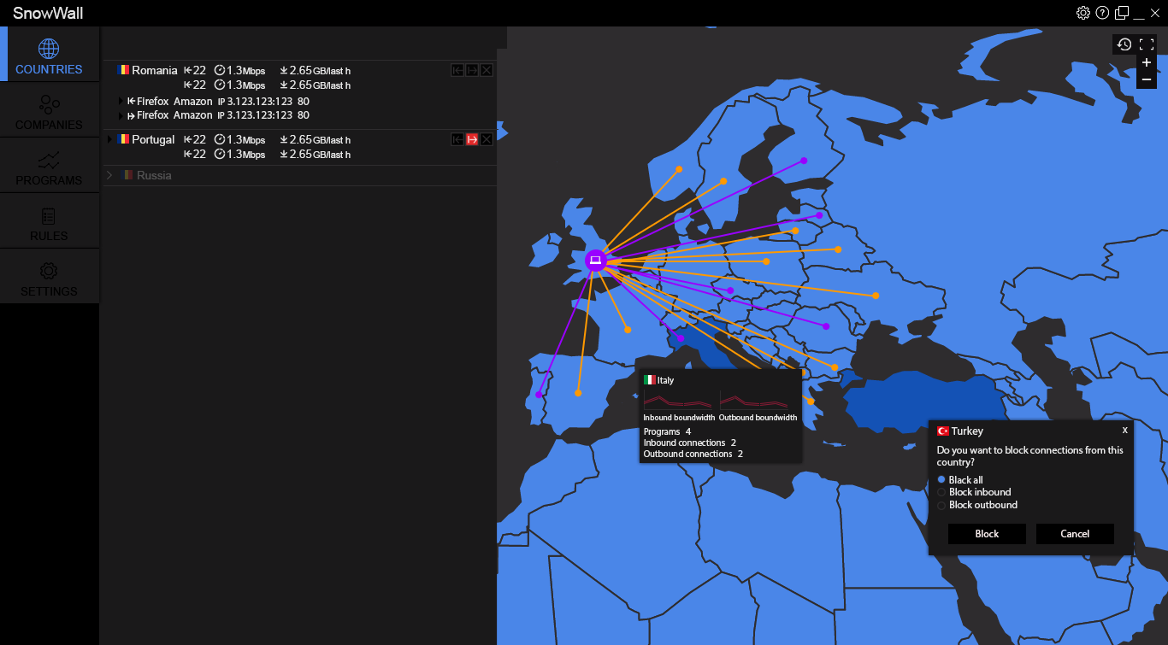Zoom out the map with minus
This screenshot has height=645, width=1168.
tap(1147, 79)
